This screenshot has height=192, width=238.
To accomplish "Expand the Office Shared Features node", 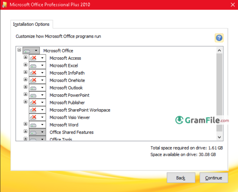I will [x=26, y=132].
